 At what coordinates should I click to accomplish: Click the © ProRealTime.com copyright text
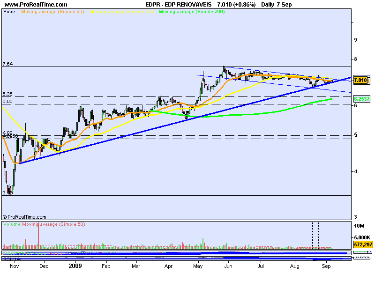coord(24,217)
